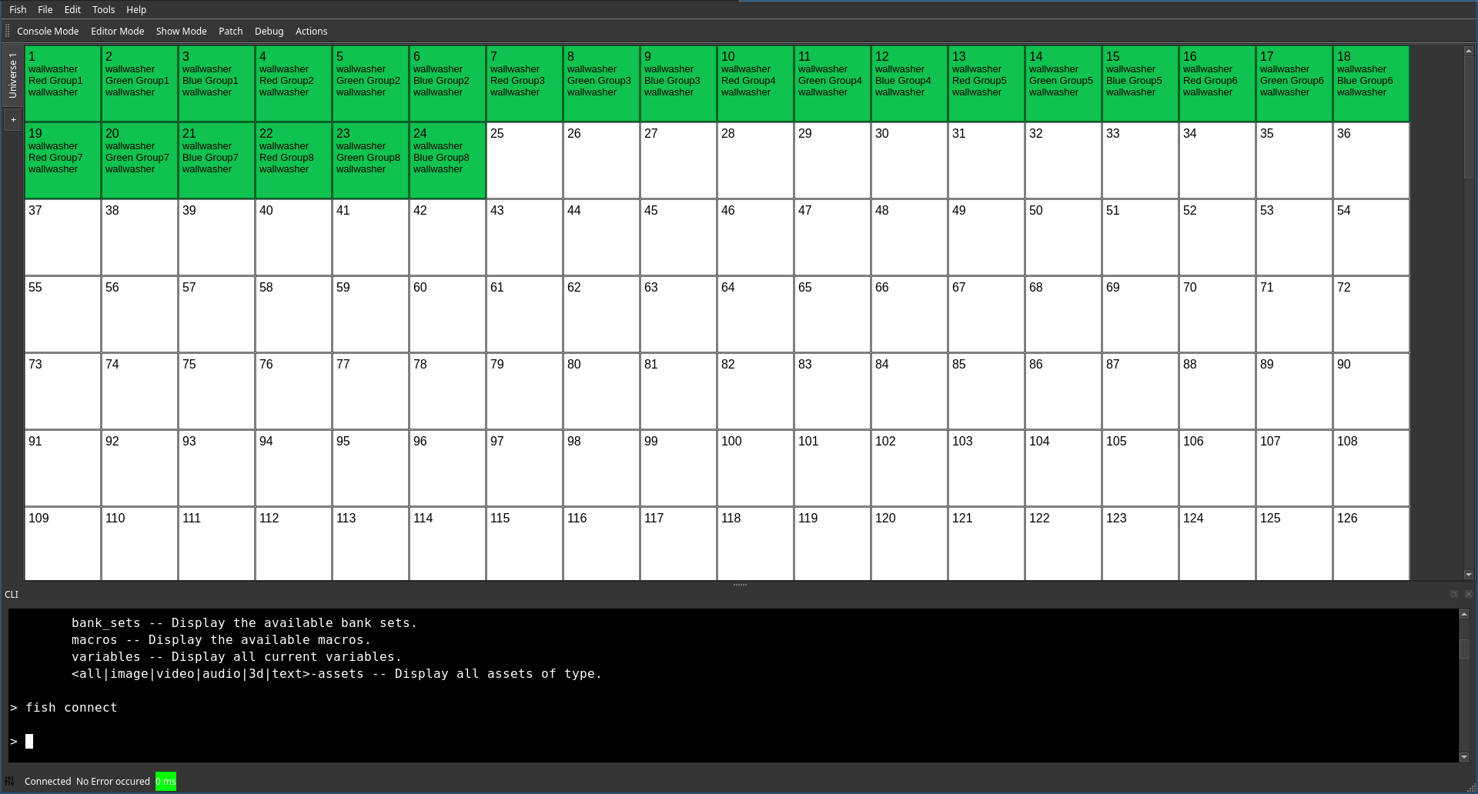The image size is (1478, 794).
Task: Switch to Editor Mode
Action: pyautogui.click(x=117, y=31)
